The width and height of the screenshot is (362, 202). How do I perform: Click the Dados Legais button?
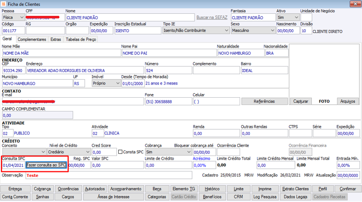pyautogui.click(x=295, y=197)
